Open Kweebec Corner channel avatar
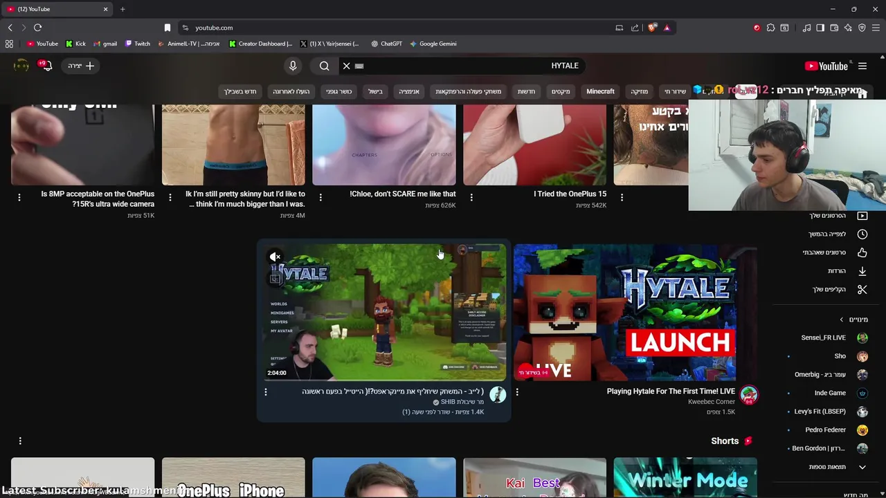The width and height of the screenshot is (886, 498). coord(748,395)
